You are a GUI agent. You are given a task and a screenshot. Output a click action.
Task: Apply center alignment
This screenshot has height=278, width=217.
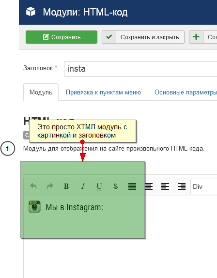click(x=149, y=186)
